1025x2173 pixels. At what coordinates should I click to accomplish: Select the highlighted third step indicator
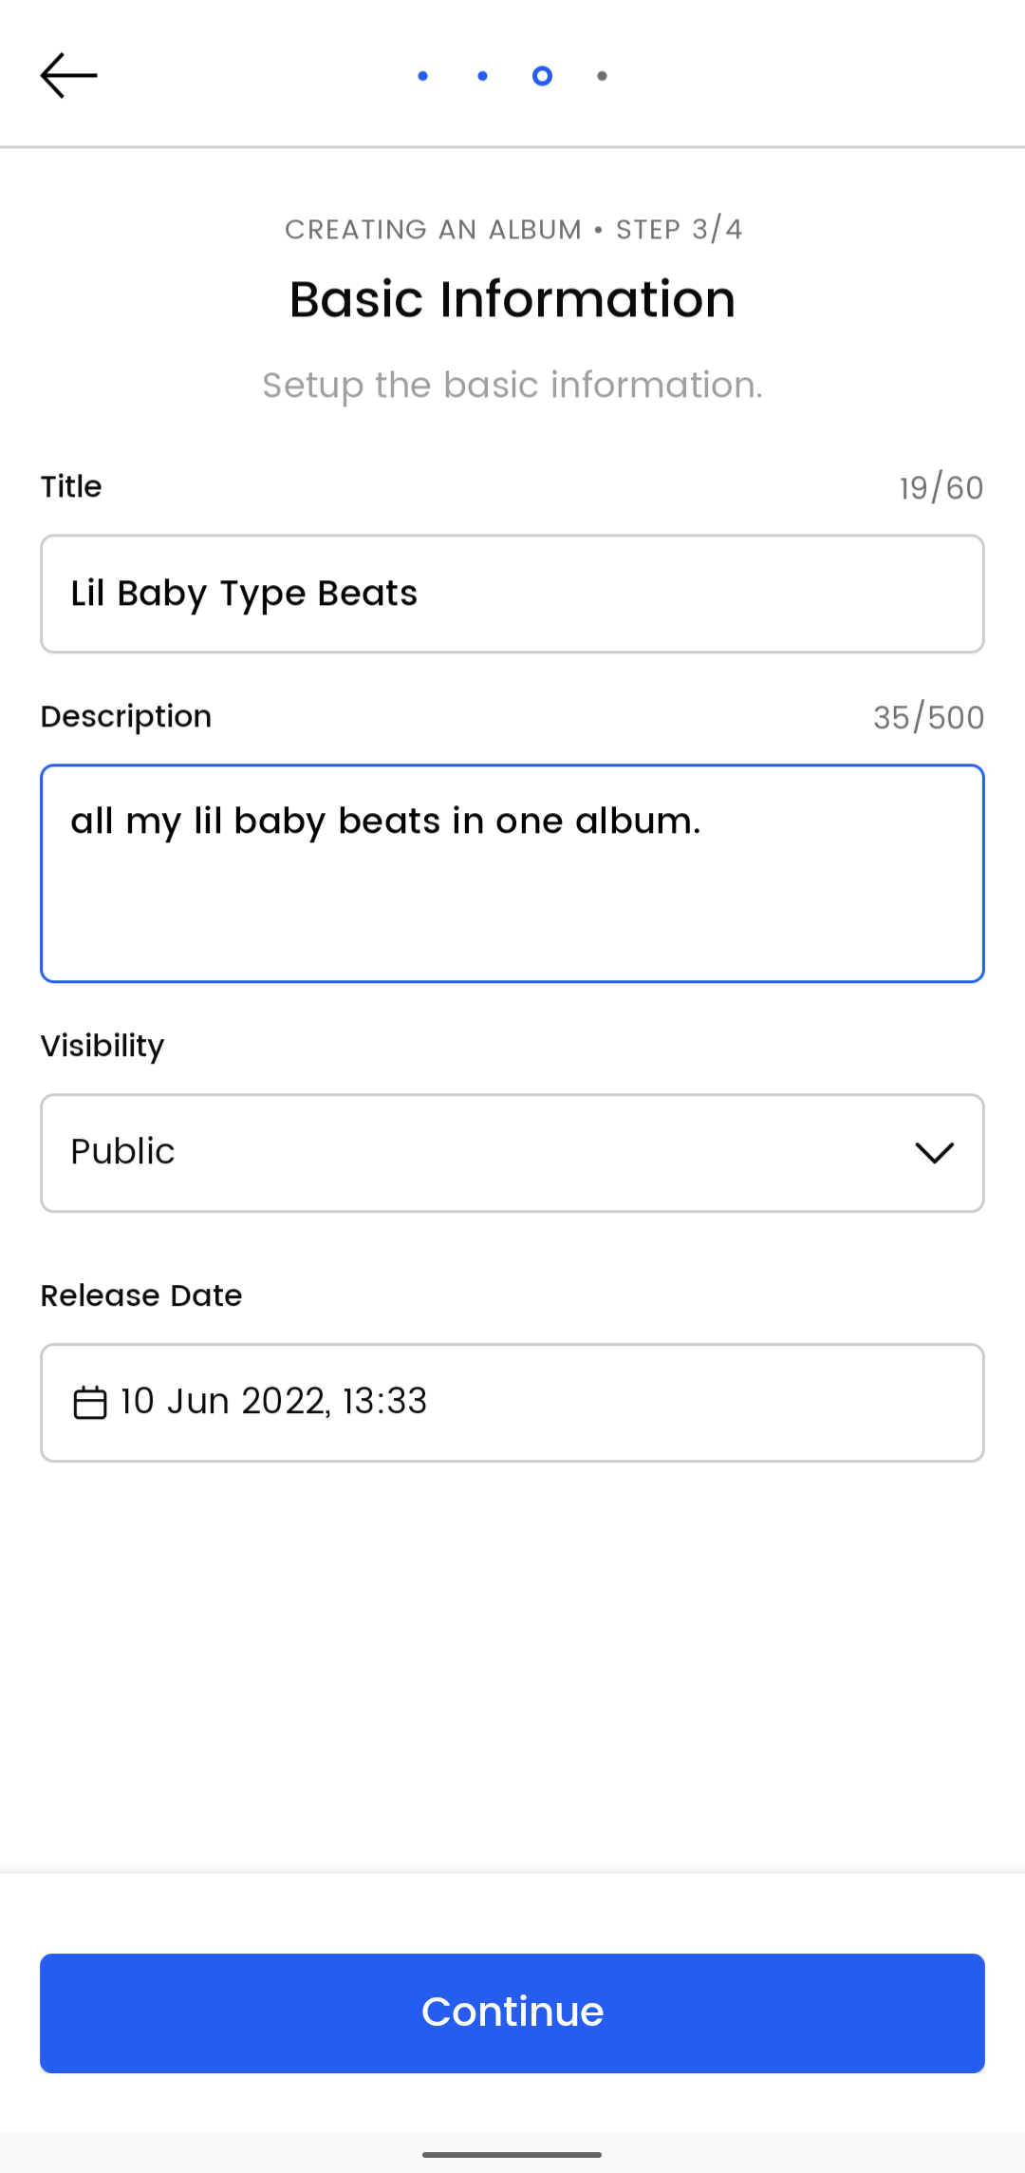(542, 76)
